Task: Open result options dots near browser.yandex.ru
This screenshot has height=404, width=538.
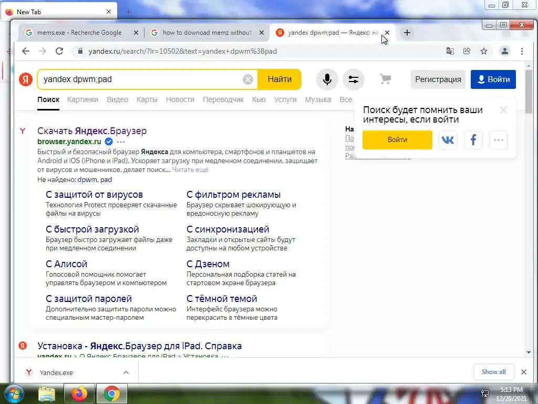Action: (x=121, y=142)
